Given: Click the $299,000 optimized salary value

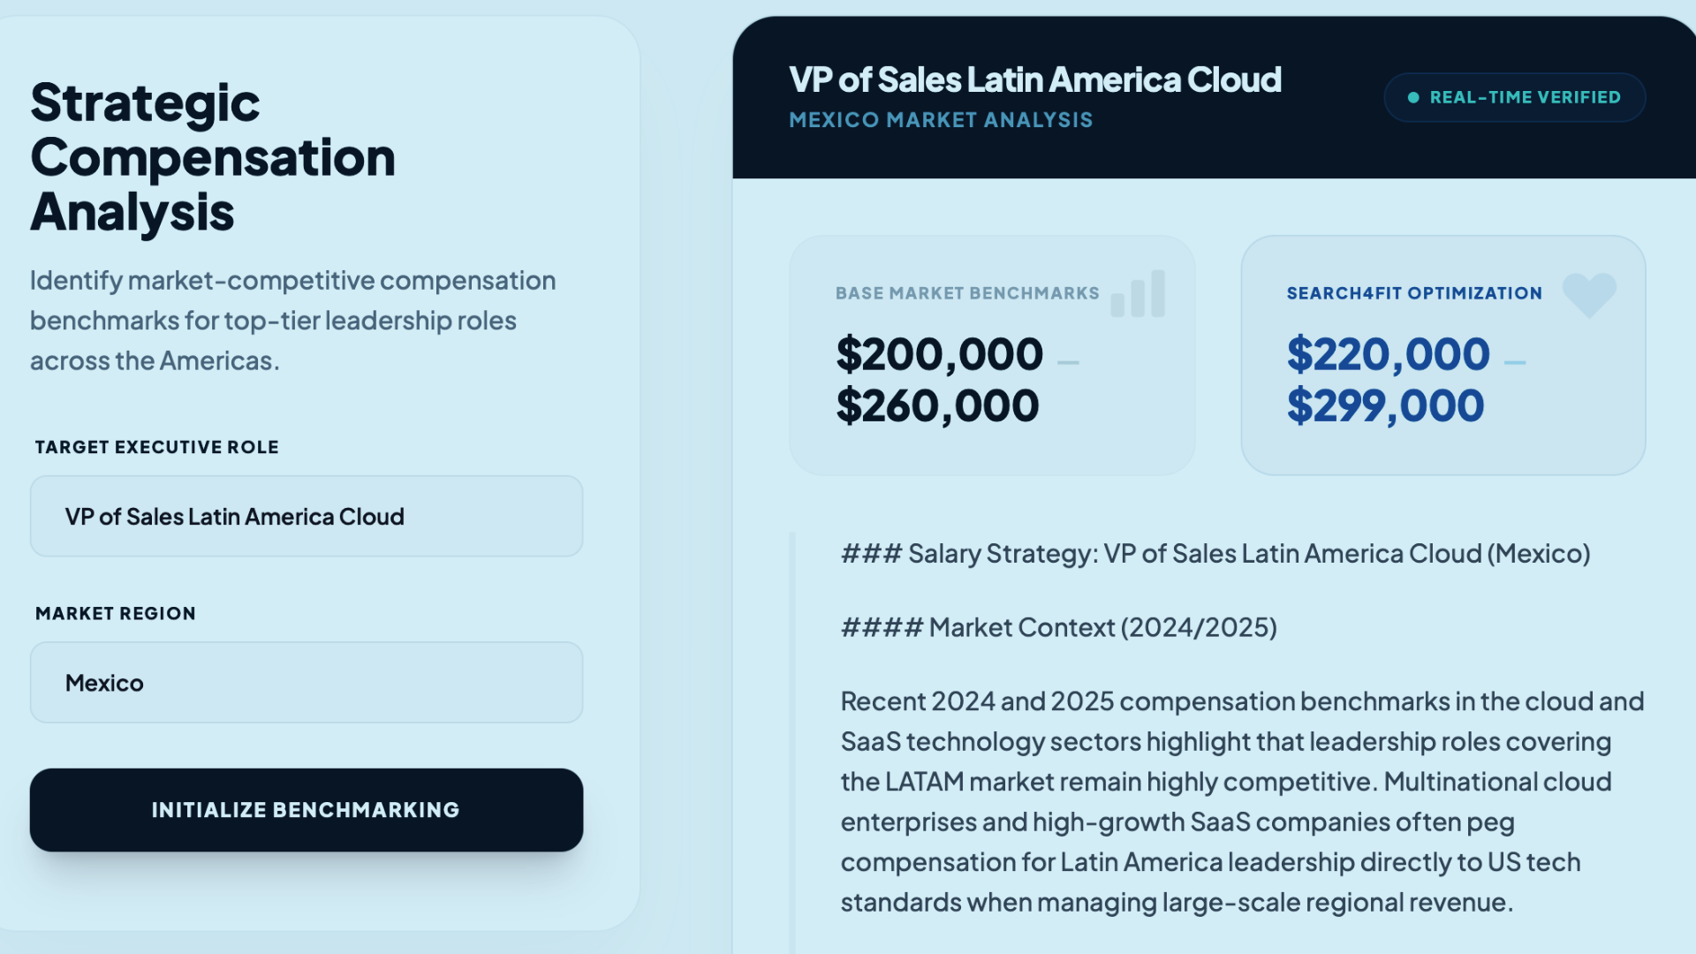Looking at the screenshot, I should click(1385, 406).
